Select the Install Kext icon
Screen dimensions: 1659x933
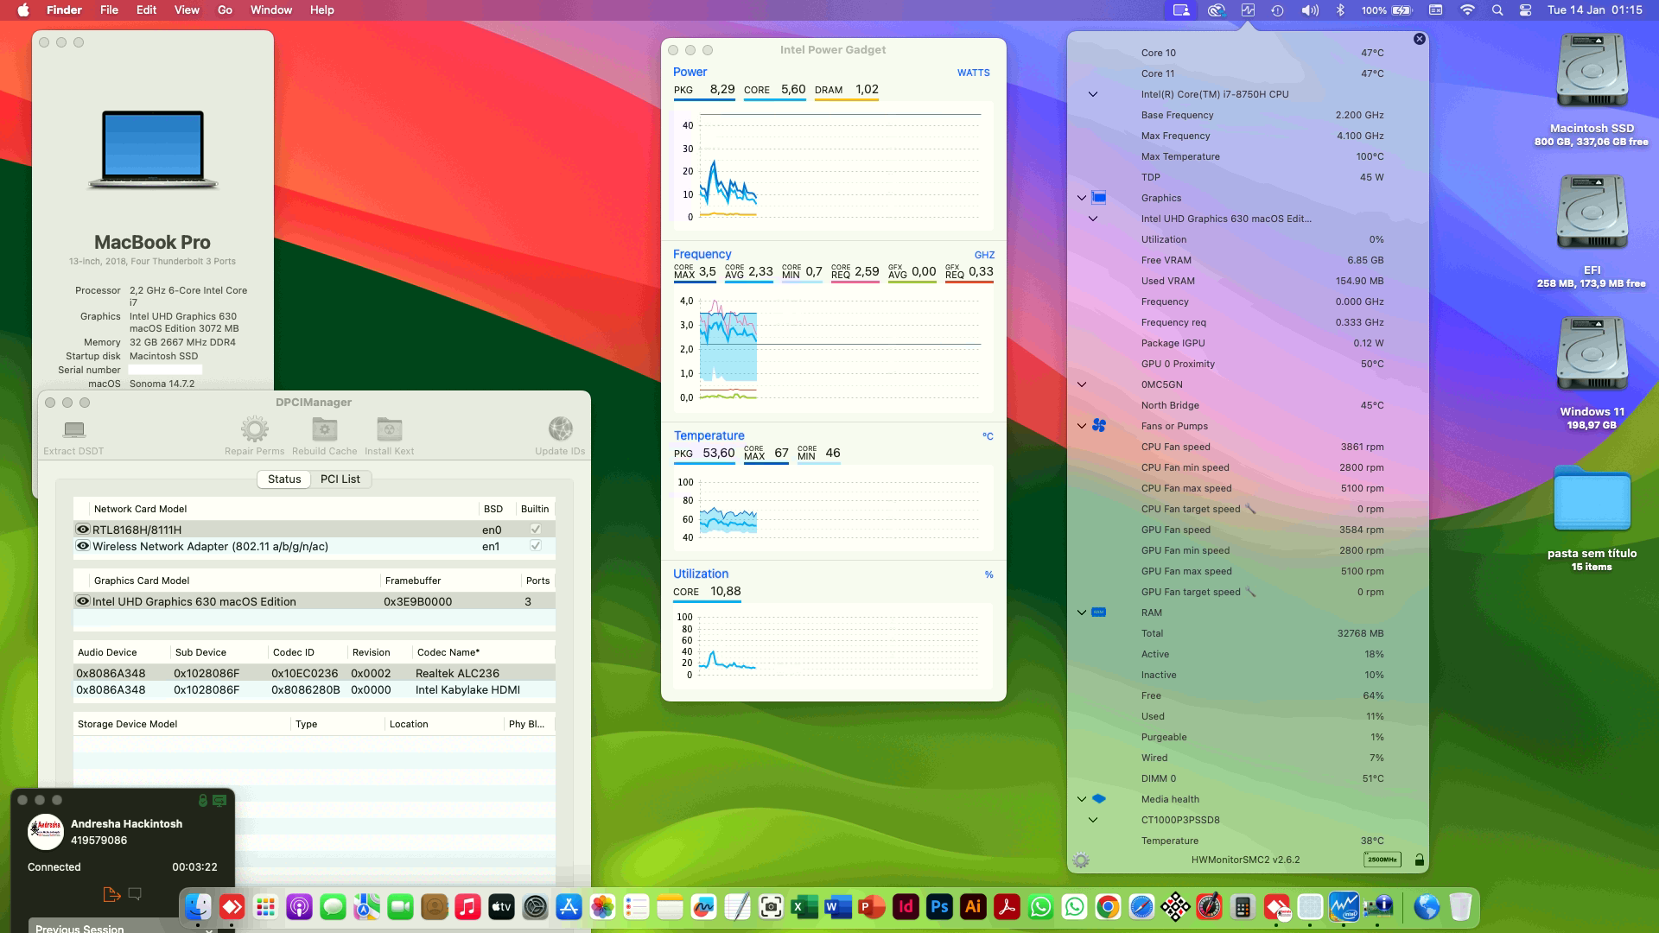click(x=389, y=429)
